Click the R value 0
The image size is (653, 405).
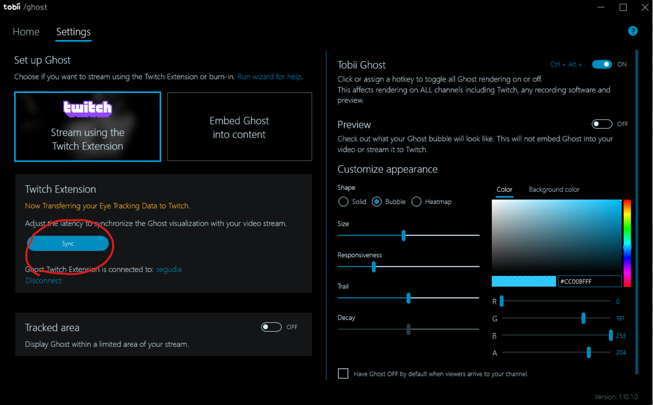(618, 301)
